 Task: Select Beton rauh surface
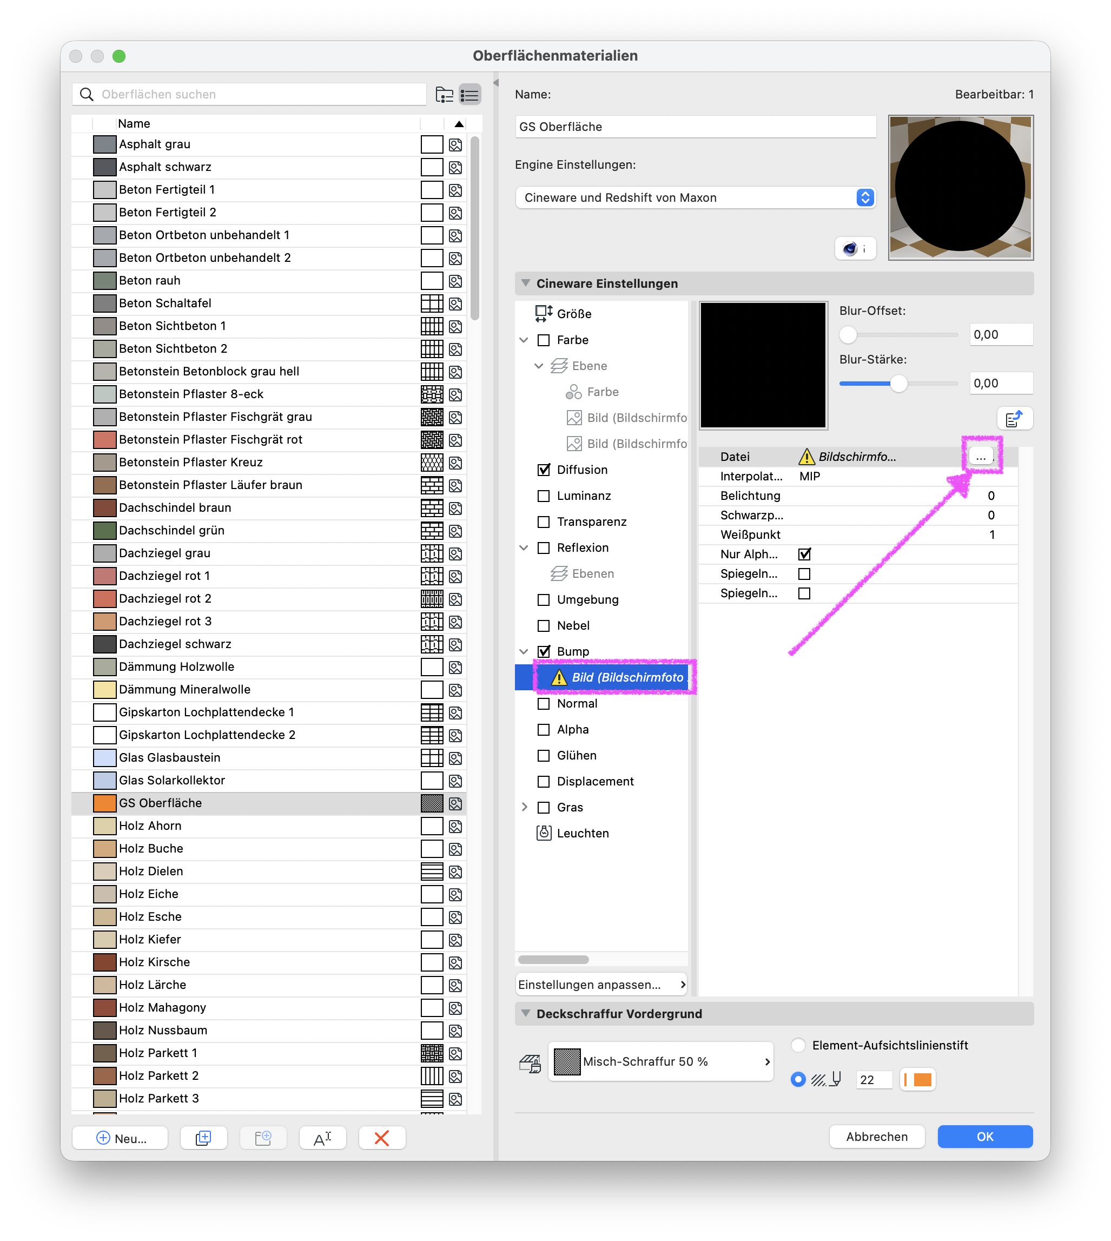(269, 281)
